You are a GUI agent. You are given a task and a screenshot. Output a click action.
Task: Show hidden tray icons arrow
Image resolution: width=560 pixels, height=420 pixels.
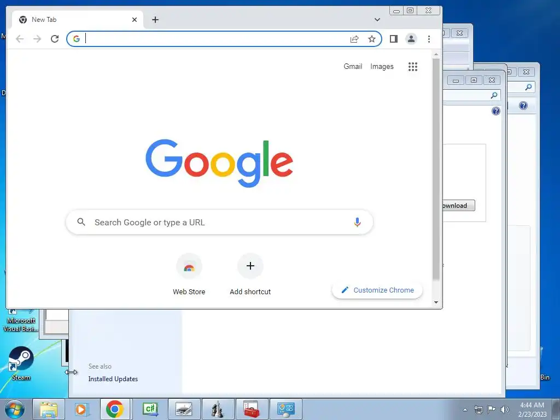[465, 410]
